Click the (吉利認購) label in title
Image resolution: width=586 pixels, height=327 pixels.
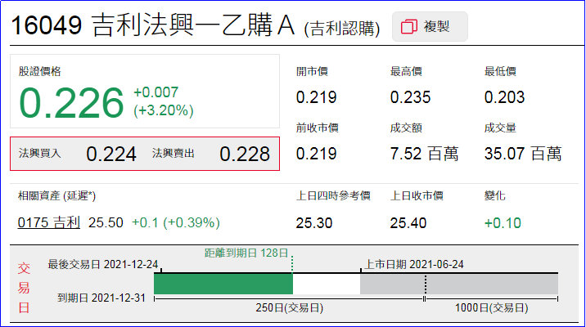(x=342, y=29)
